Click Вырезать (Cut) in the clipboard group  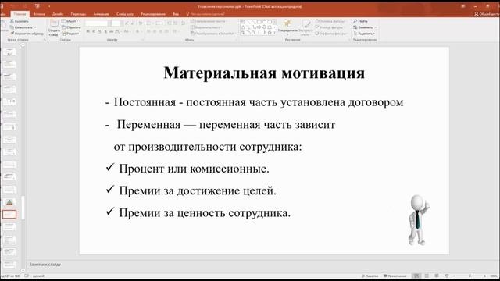20,21
